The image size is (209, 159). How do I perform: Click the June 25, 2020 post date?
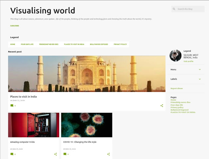17,149
